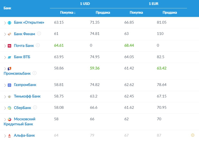Click the Bank Otkritie logo icon
Viewport: 199px width, 141px height.
(x=10, y=23)
